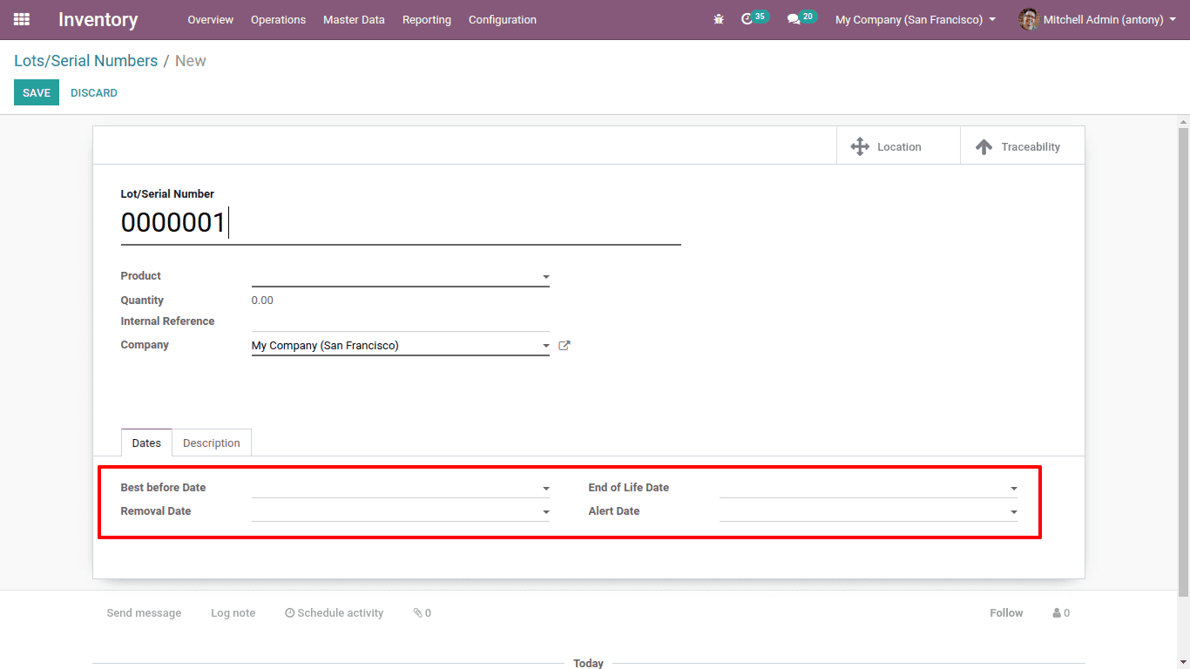Image resolution: width=1190 pixels, height=669 pixels.
Task: Click the 'New' breadcrumb text
Action: coord(191,61)
